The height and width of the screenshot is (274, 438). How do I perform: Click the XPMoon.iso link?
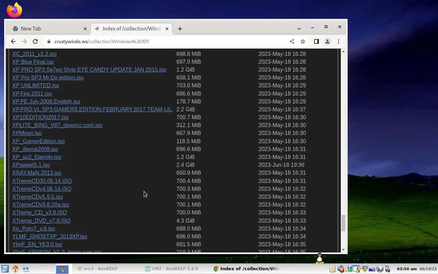[27, 133]
